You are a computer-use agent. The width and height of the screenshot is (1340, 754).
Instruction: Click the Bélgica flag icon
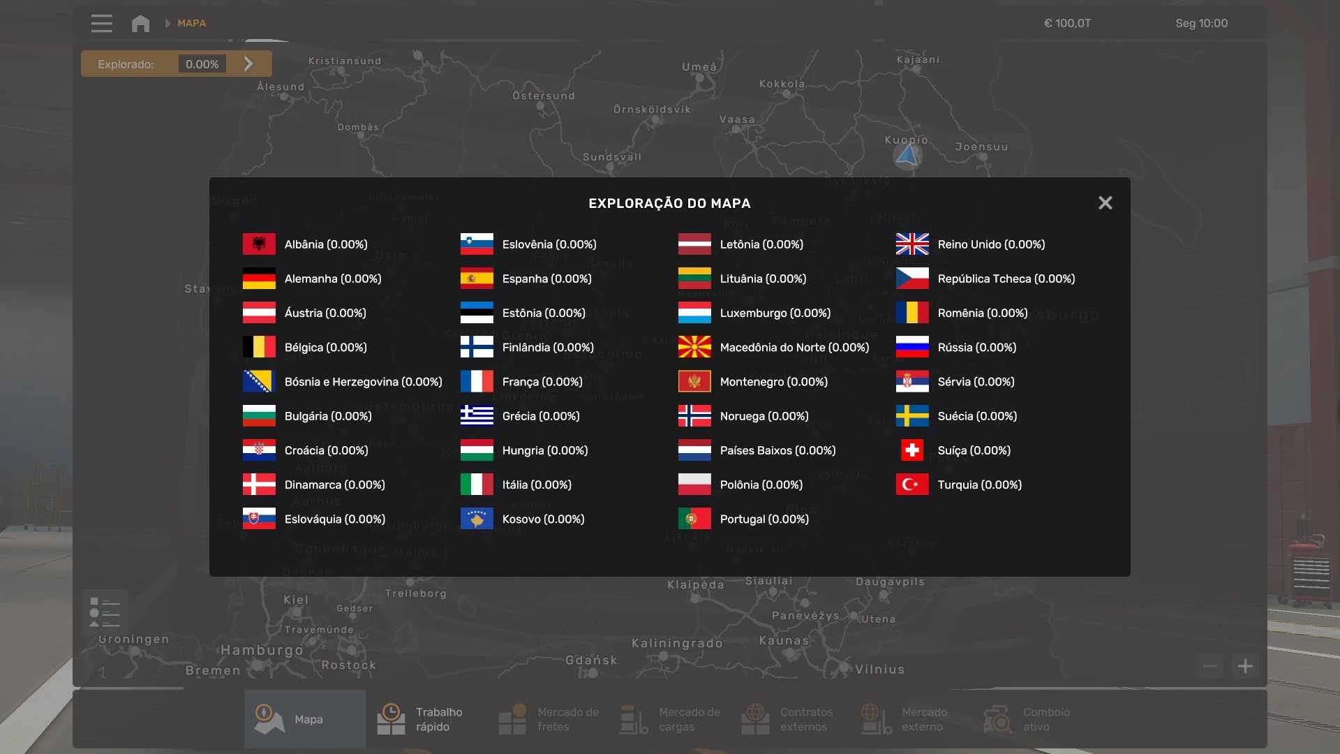click(259, 347)
